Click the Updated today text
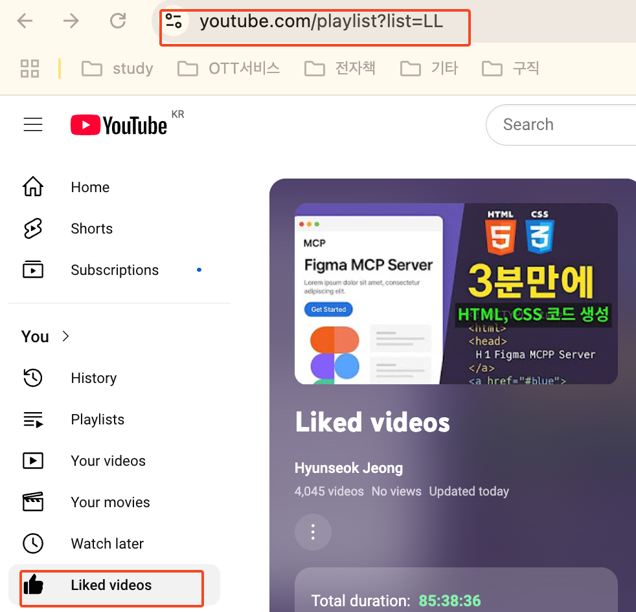Viewport: 636px width, 612px height. 469,491
